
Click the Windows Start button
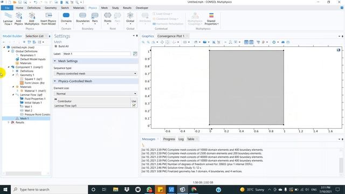[x=5, y=189]
